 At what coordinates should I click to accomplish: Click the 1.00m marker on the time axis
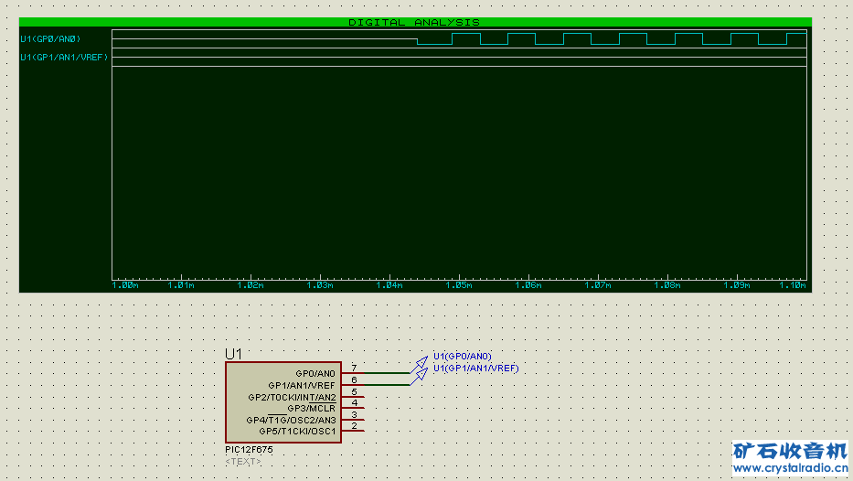coord(124,285)
